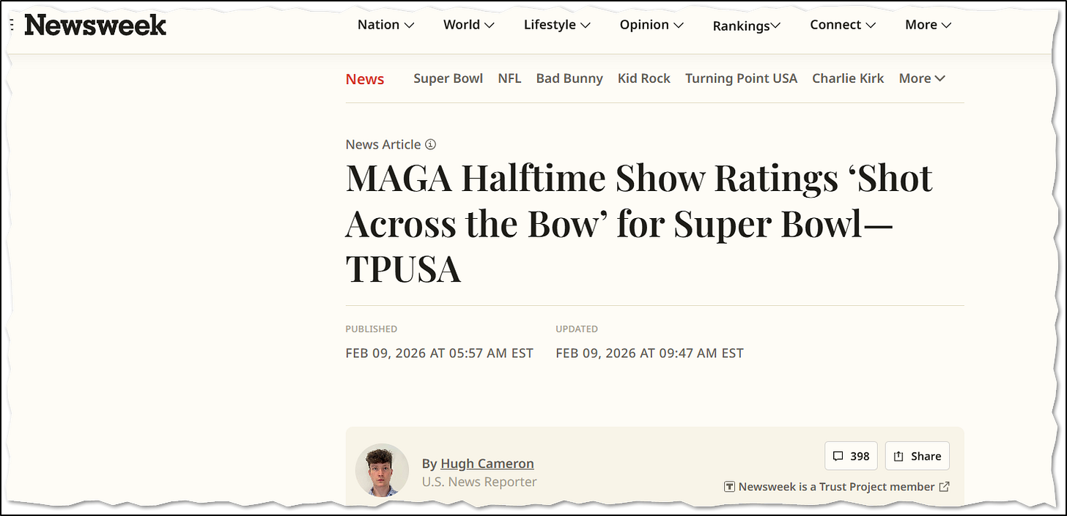Click the comments speech bubble icon
Image resolution: width=1067 pixels, height=516 pixels.
tap(838, 456)
